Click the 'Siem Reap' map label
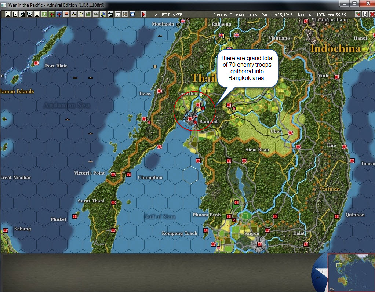This screenshot has width=375, height=292. click(257, 149)
